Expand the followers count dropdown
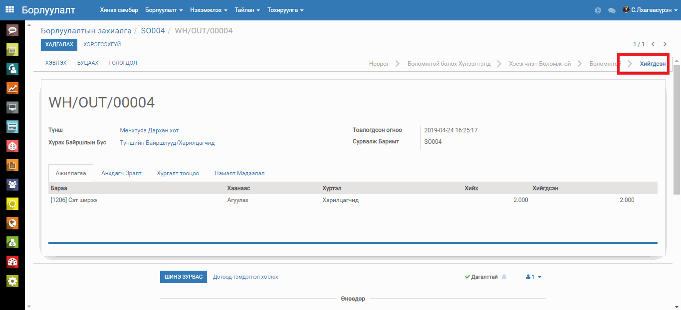The image size is (681, 310). click(x=533, y=277)
